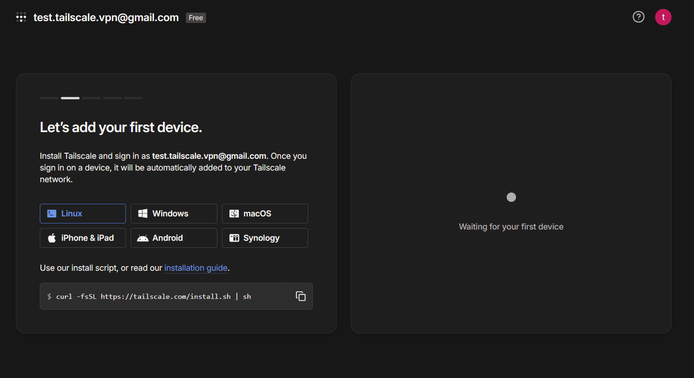
Task: Copy the install script command
Action: [x=301, y=296]
